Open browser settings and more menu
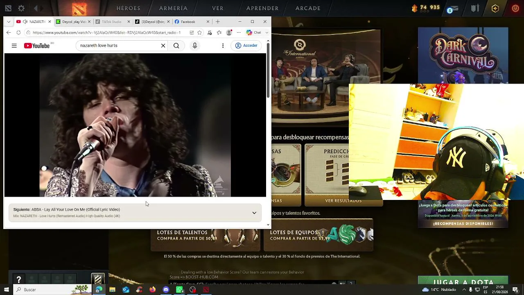524x295 pixels. click(239, 32)
